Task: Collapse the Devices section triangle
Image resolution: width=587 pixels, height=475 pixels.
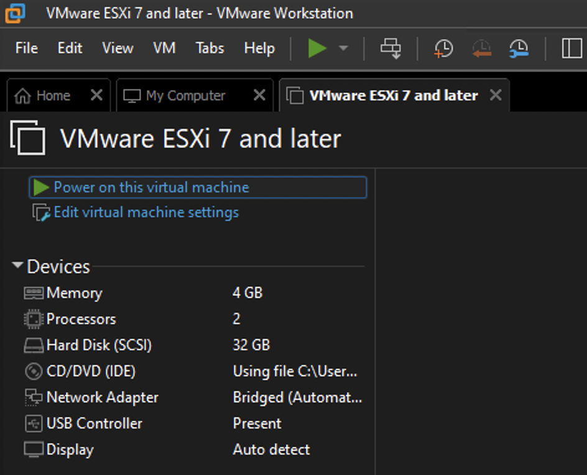Action: [17, 265]
